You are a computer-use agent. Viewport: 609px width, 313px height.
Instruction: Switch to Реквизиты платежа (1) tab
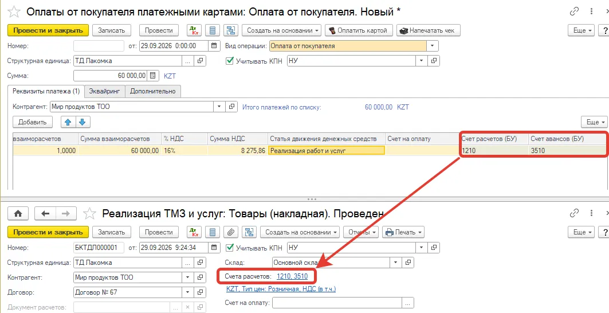coord(46,91)
